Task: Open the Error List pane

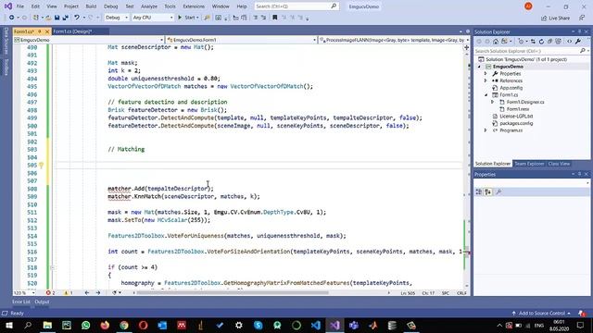Action: pos(21,302)
